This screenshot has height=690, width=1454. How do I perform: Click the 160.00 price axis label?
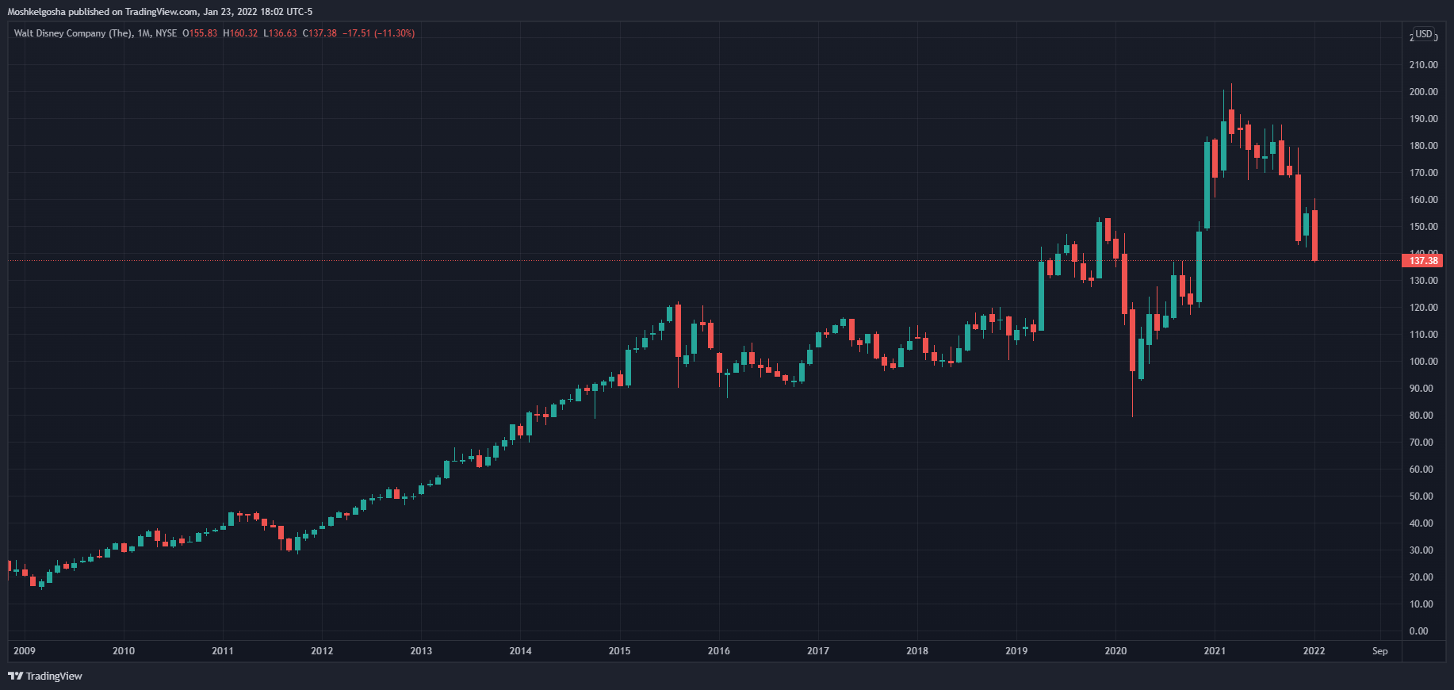(x=1423, y=200)
